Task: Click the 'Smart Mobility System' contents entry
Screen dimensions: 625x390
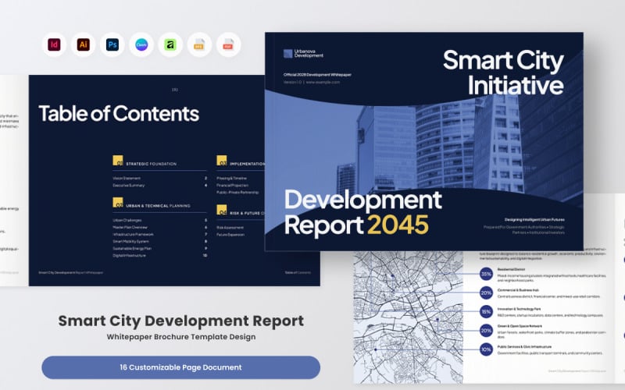Action: pyautogui.click(x=130, y=242)
